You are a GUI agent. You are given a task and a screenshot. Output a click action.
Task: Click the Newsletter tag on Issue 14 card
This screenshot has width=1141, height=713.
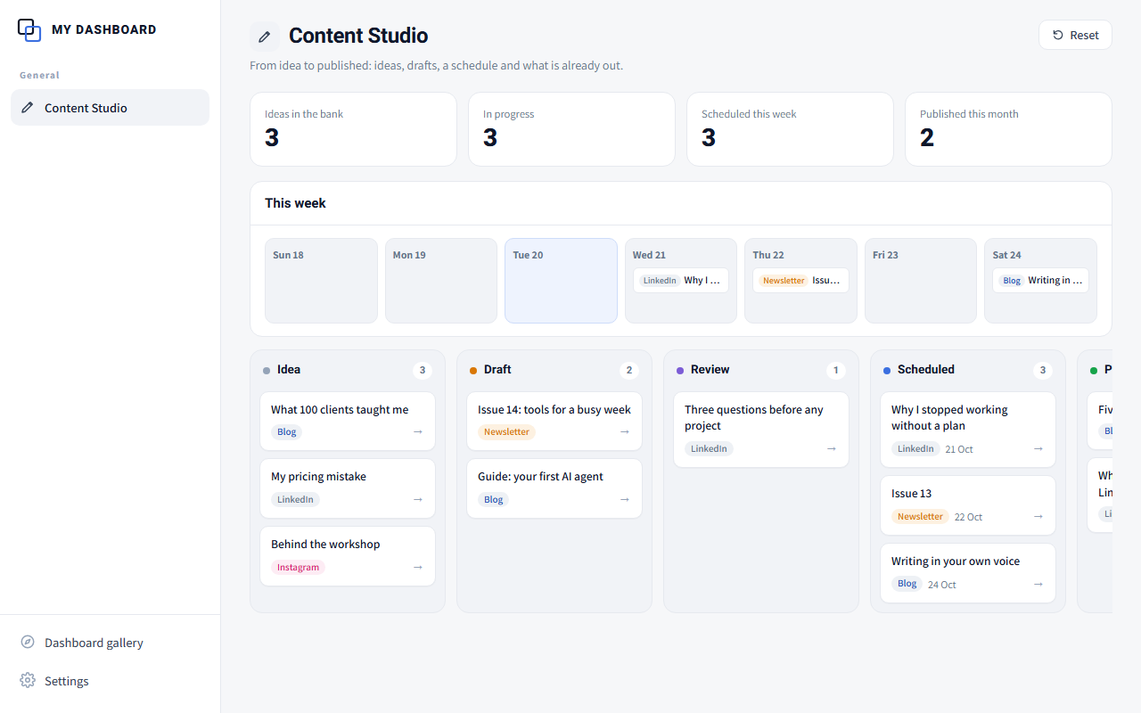[506, 432]
